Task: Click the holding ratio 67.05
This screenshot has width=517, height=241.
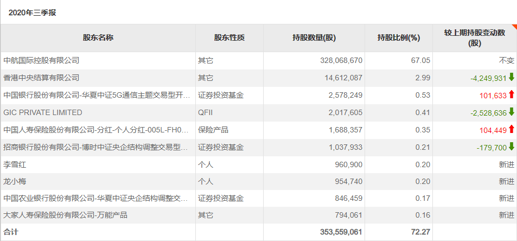Action: (x=421, y=60)
